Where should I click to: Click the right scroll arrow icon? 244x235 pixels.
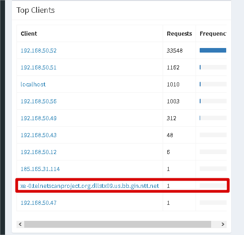[223, 224]
